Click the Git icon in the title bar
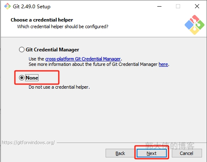 click(7, 6)
